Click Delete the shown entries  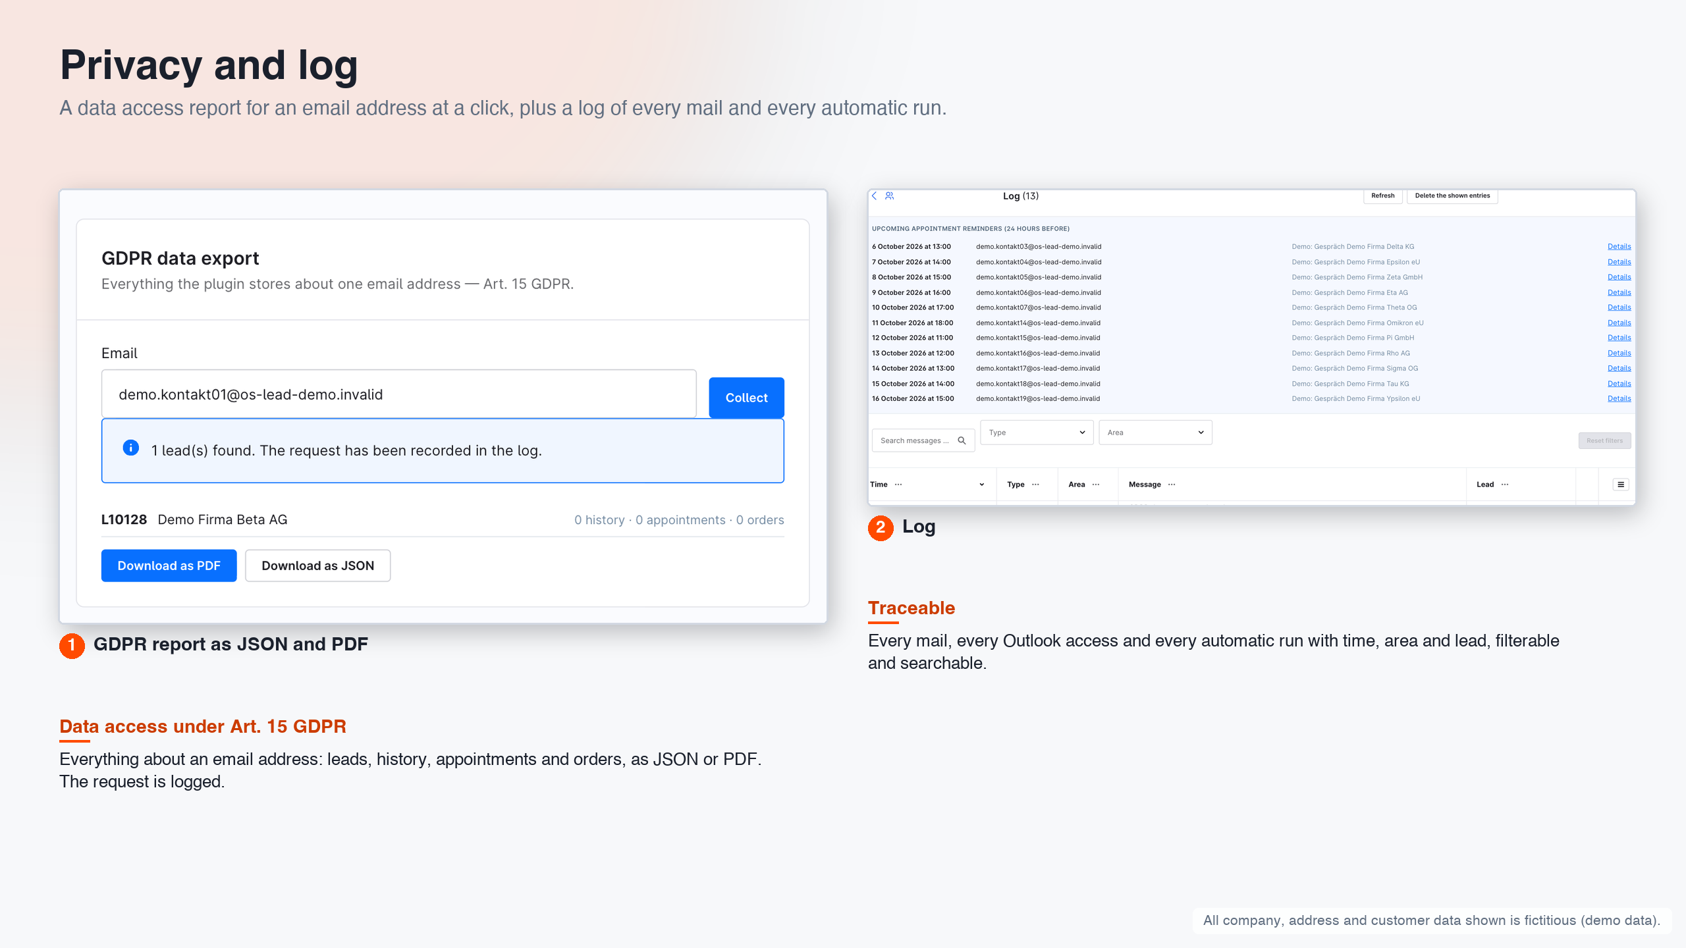tap(1452, 196)
